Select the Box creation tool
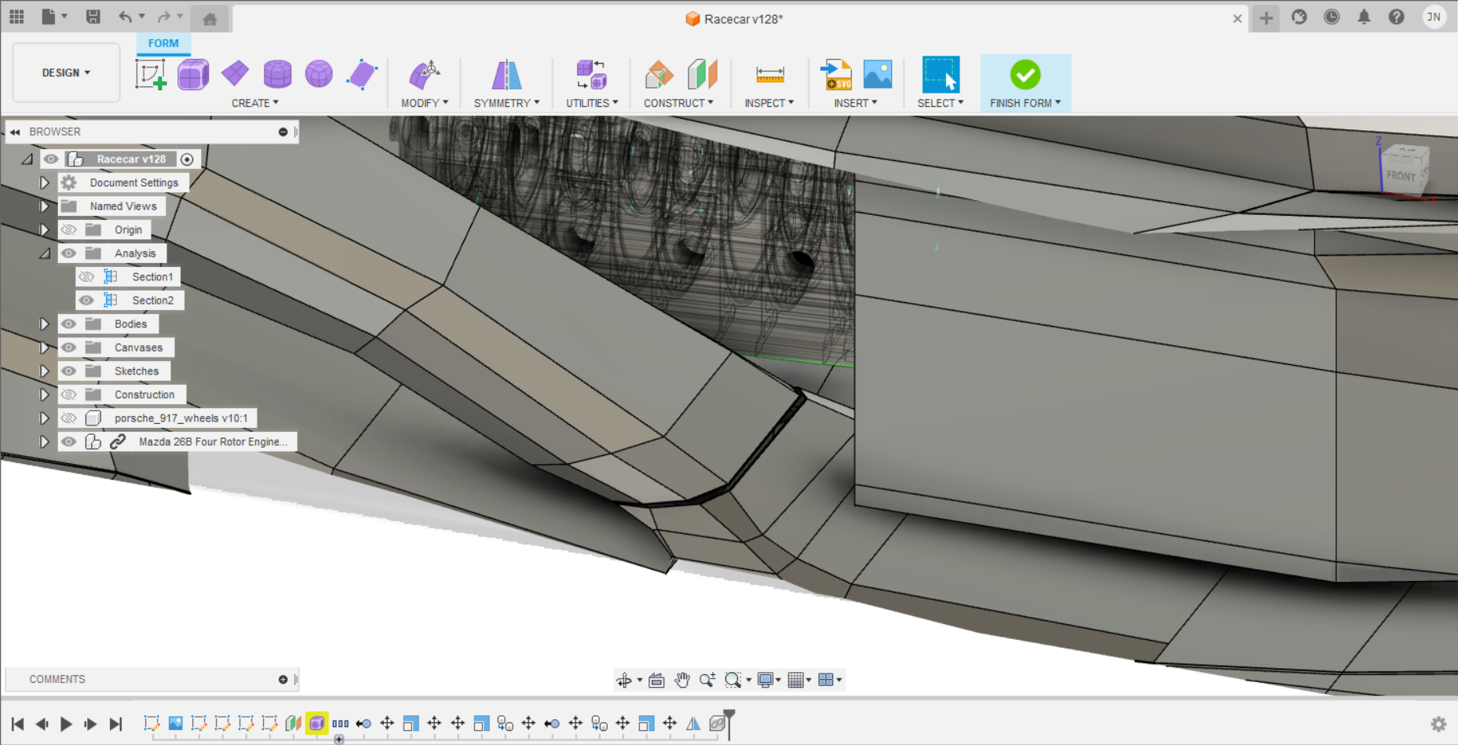 pyautogui.click(x=193, y=73)
